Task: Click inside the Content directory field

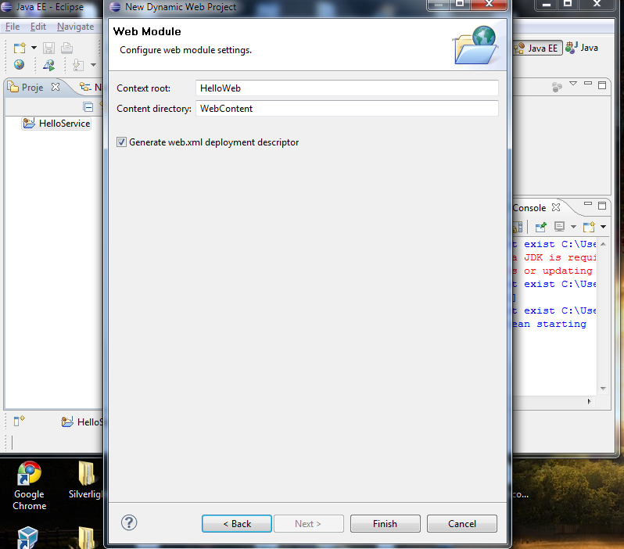Action: 346,108
